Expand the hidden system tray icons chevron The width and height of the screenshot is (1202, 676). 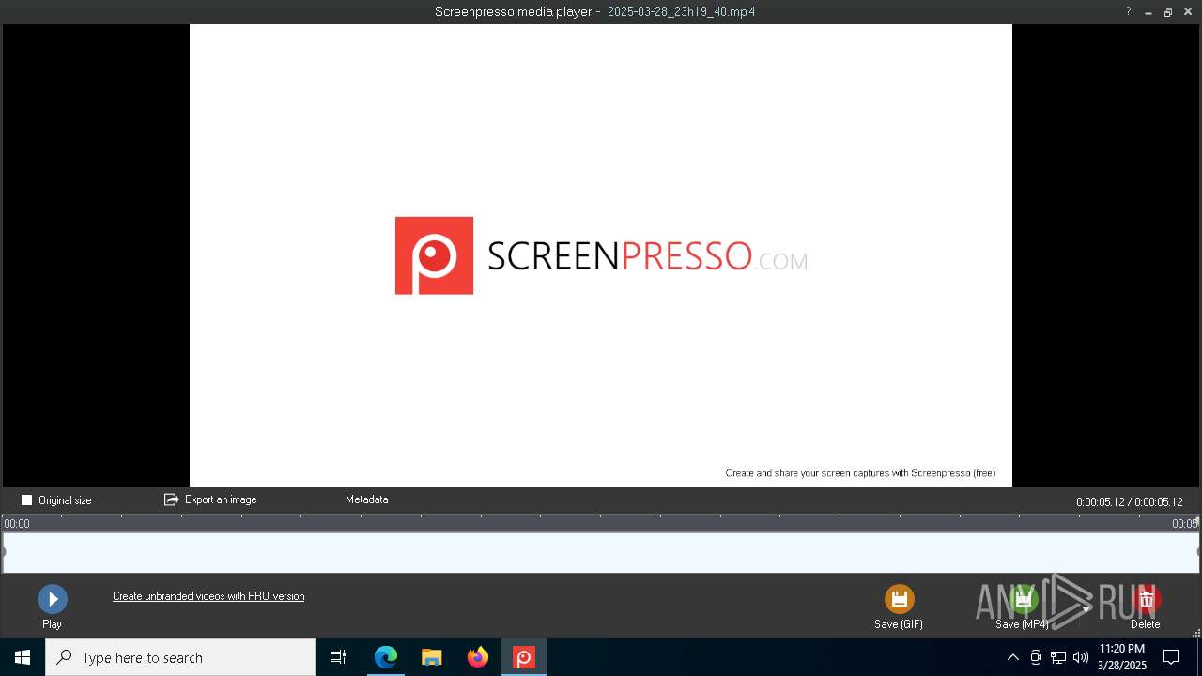click(1013, 657)
